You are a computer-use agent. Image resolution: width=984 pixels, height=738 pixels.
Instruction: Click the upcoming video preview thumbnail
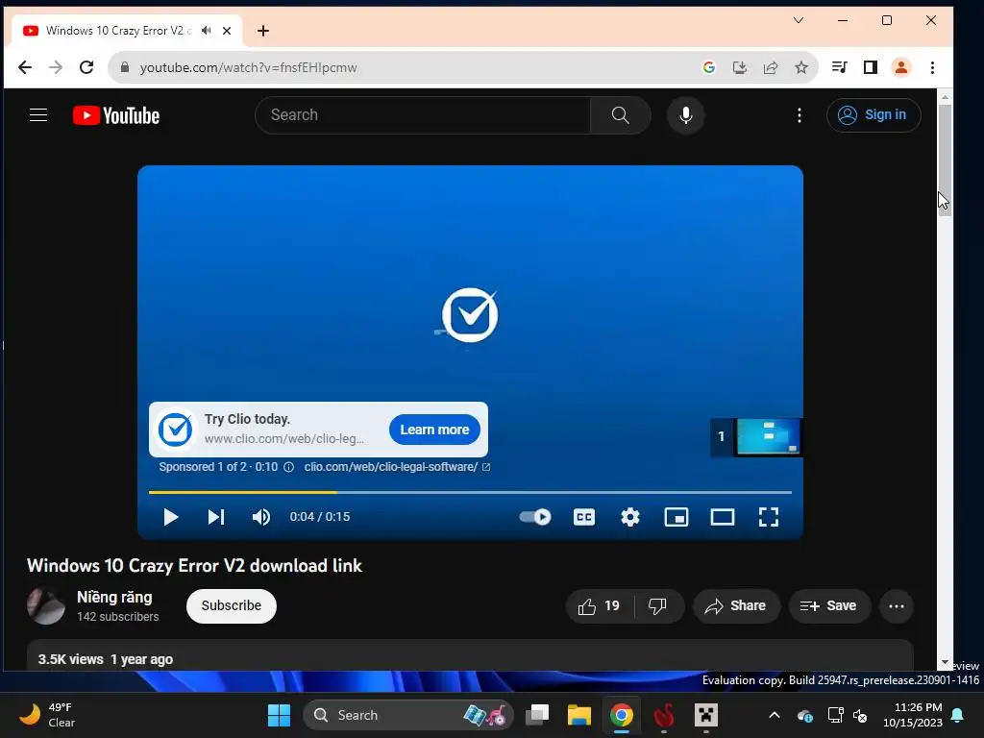768,437
